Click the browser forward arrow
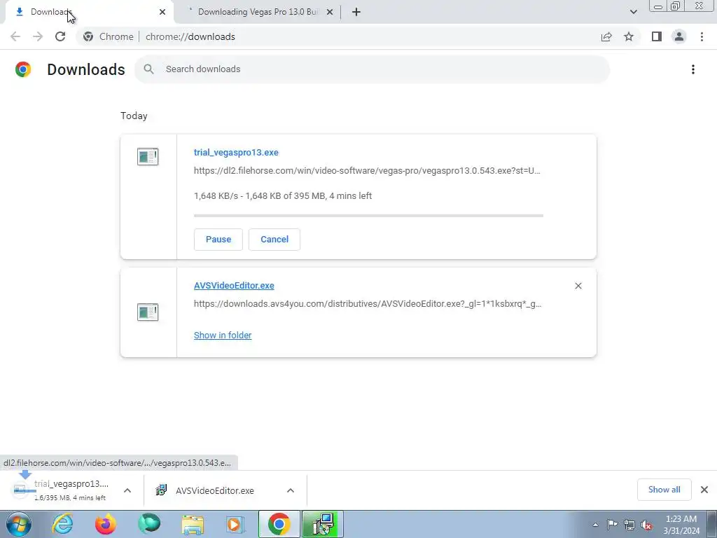 [x=38, y=36]
